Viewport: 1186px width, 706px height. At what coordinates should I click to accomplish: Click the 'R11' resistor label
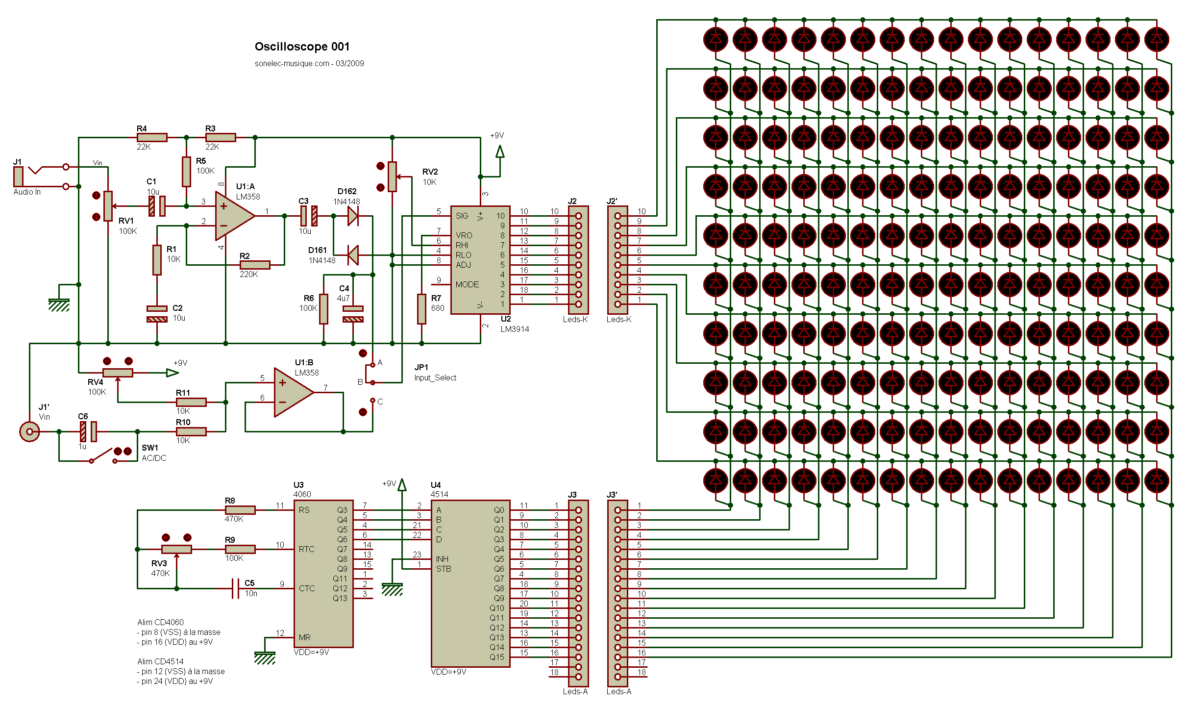click(x=183, y=393)
